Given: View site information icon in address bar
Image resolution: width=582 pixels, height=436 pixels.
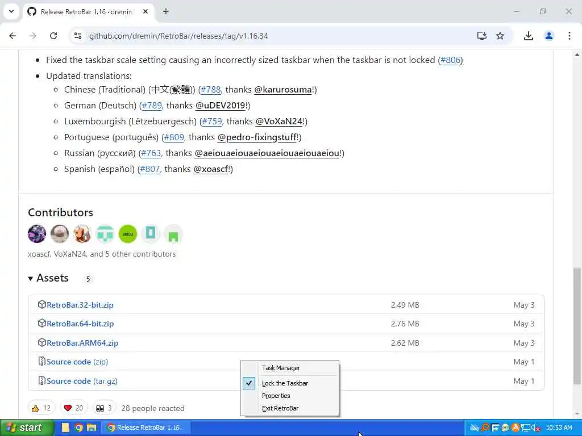Looking at the screenshot, I should point(77,36).
